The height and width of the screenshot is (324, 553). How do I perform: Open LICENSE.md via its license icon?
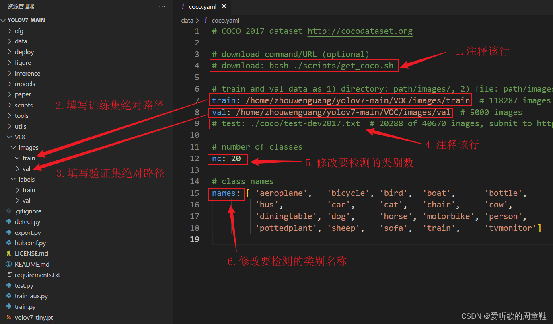(9, 254)
